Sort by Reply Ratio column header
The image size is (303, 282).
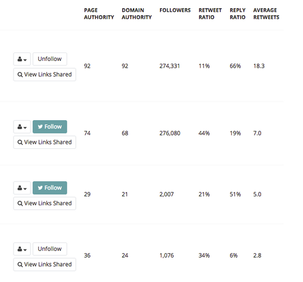(x=237, y=14)
